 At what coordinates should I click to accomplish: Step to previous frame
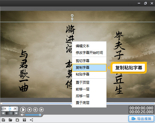pyautogui.click(x=36, y=110)
